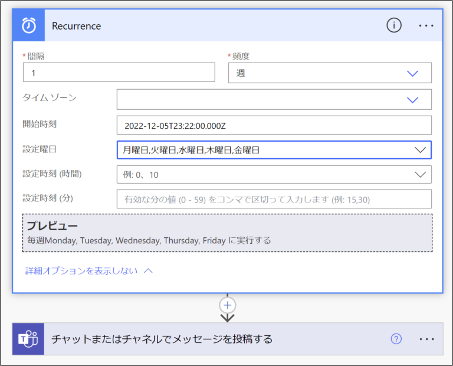Click the 開始時刻 input field
This screenshot has width=453, height=366.
coord(274,125)
